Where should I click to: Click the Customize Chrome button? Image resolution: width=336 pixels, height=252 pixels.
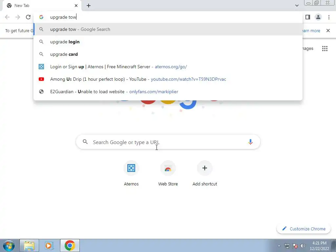point(304,229)
